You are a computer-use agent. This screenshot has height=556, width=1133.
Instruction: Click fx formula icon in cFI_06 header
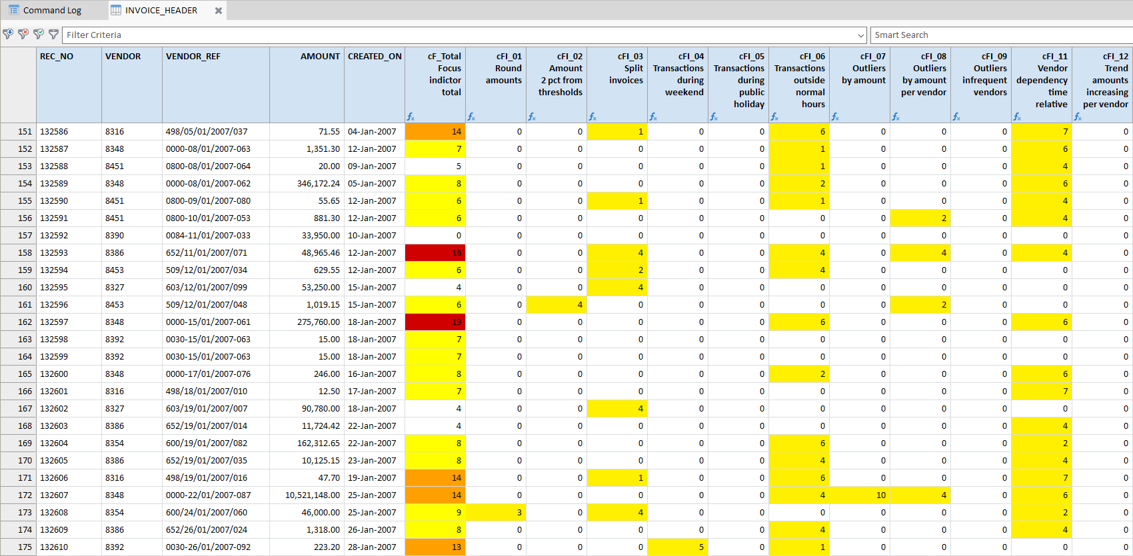click(774, 117)
